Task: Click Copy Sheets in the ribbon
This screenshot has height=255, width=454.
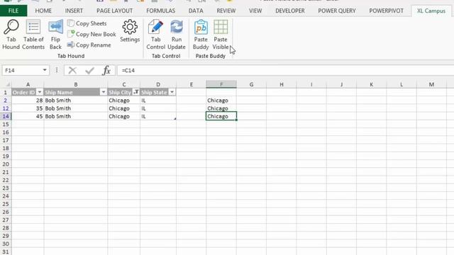Action: pos(87,23)
